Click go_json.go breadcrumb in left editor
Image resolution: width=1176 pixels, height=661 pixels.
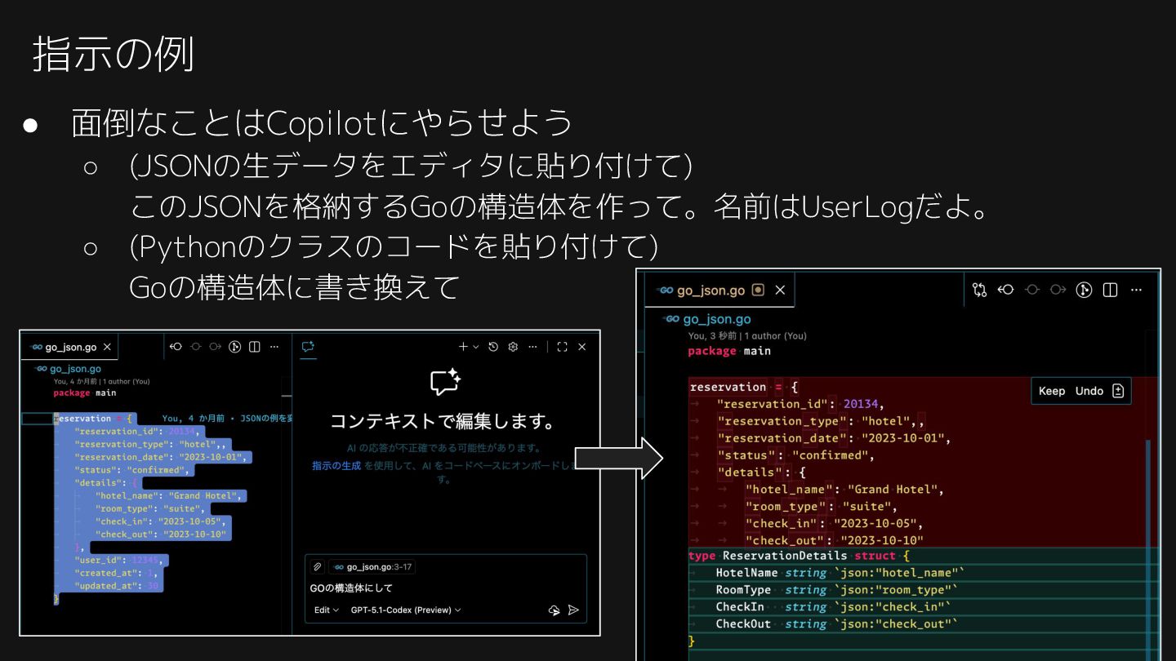pos(69,369)
